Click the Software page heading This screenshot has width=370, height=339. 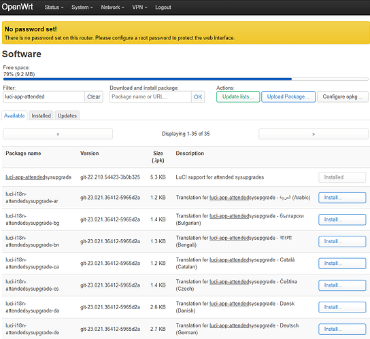tap(22, 54)
